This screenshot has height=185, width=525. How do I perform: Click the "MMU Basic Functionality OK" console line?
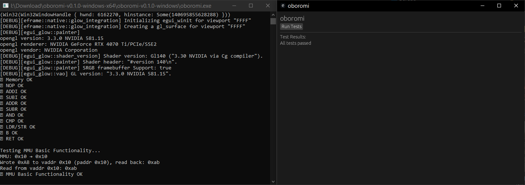(x=44, y=174)
